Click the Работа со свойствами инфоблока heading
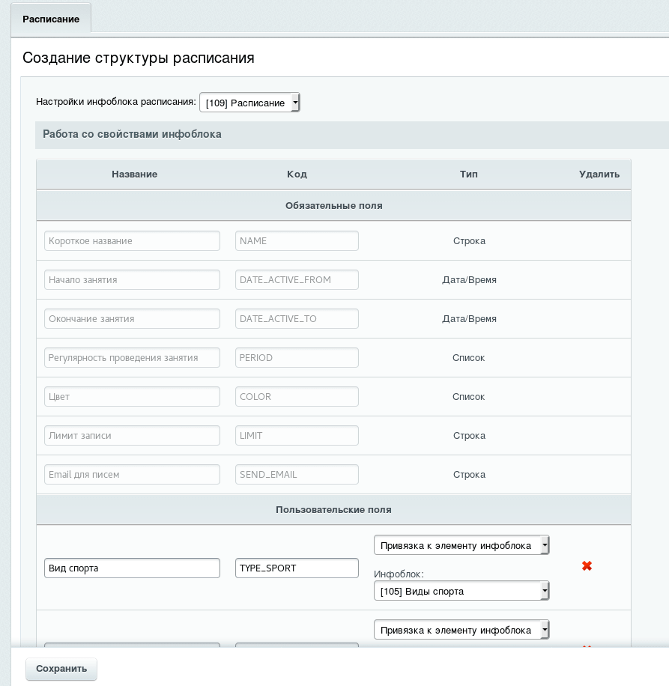669x686 pixels. pyautogui.click(x=132, y=134)
